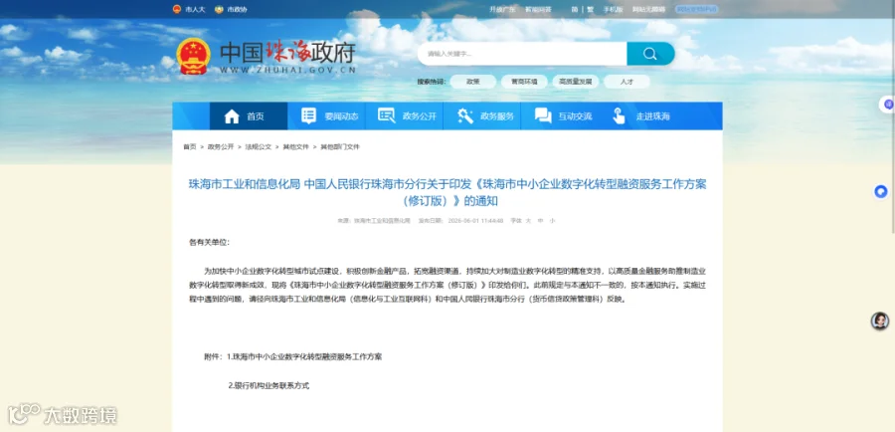Click the highlighted pill button in top bar

696,9
